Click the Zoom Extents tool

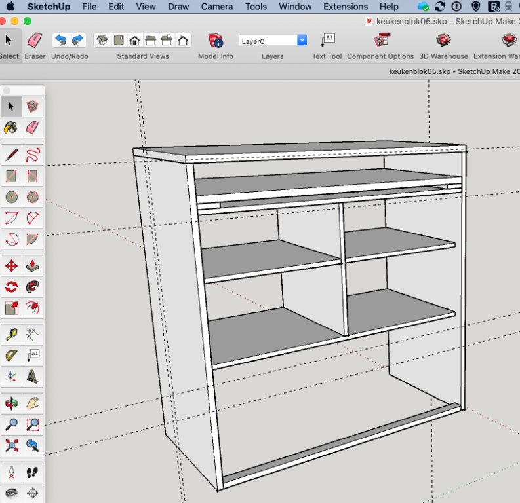[x=11, y=445]
